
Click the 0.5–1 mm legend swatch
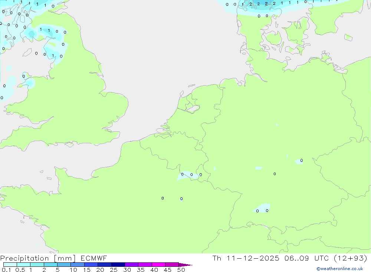click(24, 265)
